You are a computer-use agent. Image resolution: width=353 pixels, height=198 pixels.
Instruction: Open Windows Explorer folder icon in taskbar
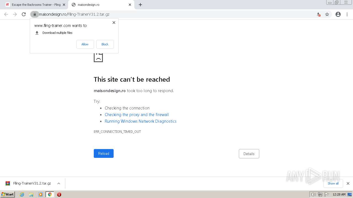pyautogui.click(x=31, y=194)
